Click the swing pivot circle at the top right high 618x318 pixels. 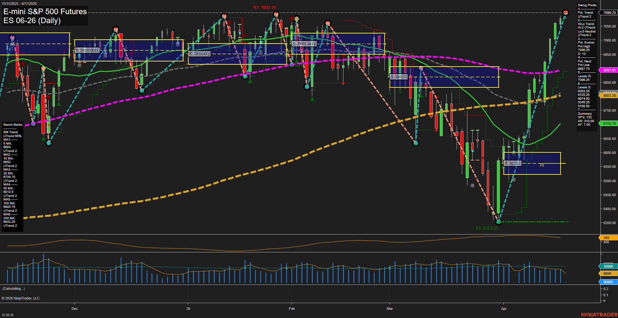(566, 13)
